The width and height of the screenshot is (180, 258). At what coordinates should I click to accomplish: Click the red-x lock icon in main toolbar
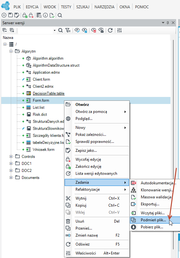point(31,15)
